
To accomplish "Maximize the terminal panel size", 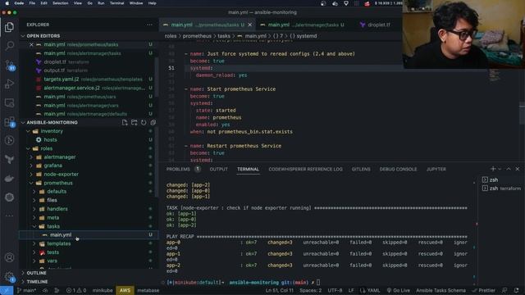I will 509,169.
